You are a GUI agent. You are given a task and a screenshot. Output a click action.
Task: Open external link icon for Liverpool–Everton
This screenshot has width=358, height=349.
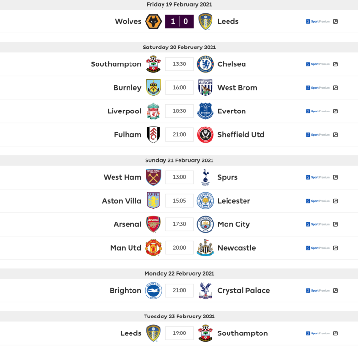click(335, 111)
